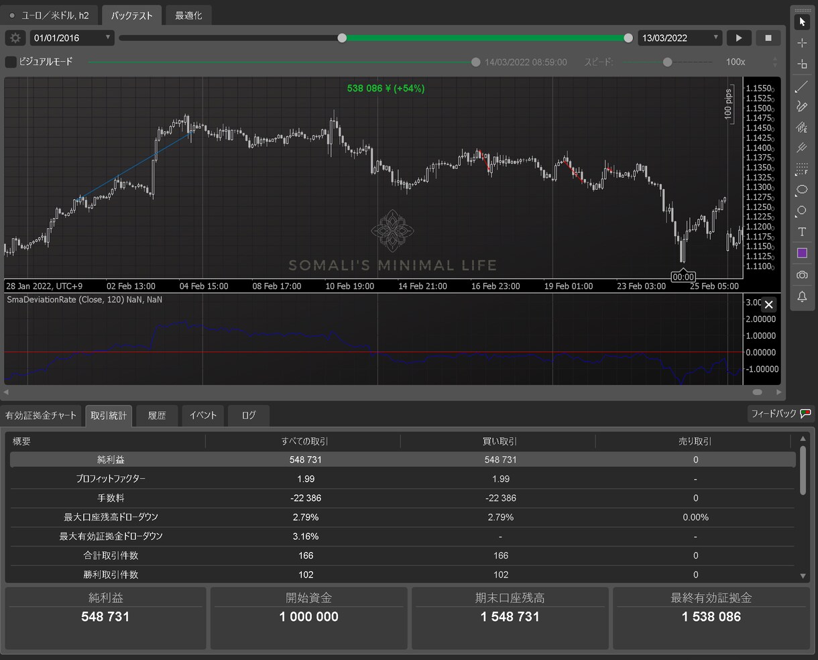Click the フィードバック button

click(780, 414)
